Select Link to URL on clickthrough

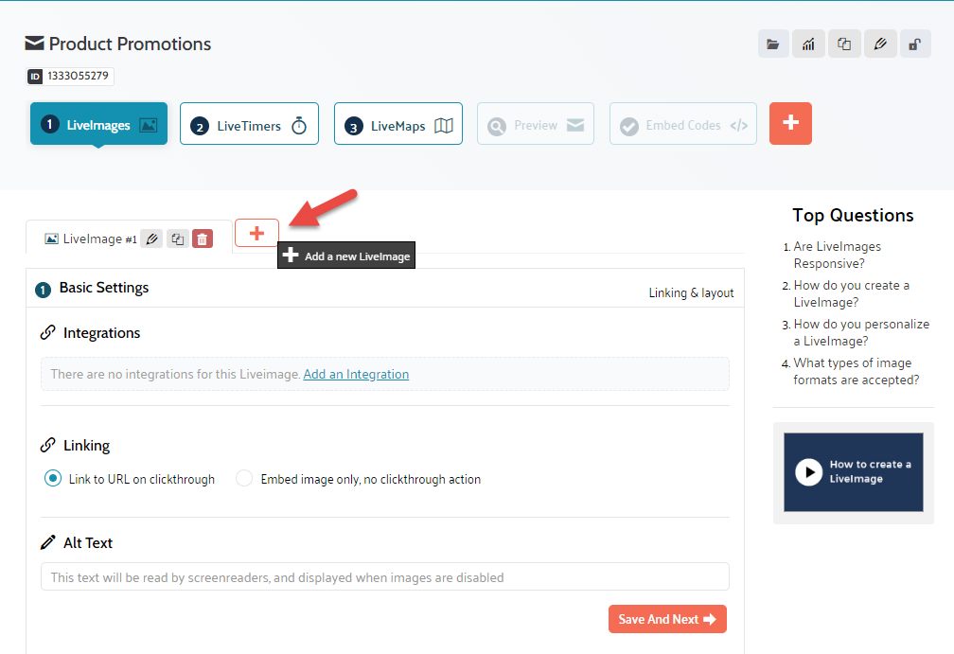pyautogui.click(x=53, y=479)
